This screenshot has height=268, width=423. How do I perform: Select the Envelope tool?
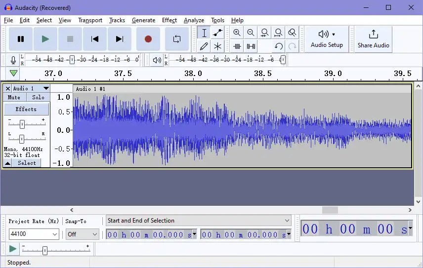click(x=217, y=33)
